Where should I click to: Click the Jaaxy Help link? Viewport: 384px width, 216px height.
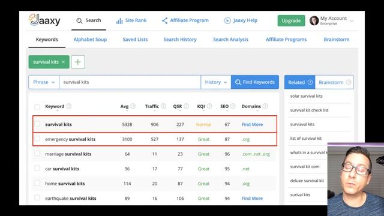click(x=245, y=20)
